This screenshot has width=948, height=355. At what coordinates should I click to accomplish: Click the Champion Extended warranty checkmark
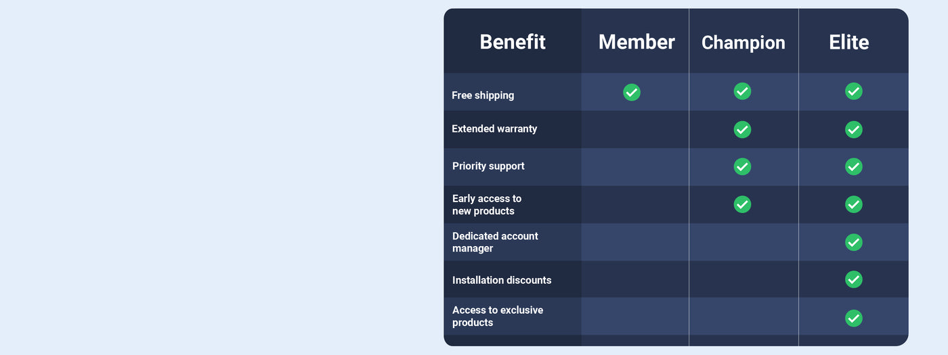coord(743,129)
